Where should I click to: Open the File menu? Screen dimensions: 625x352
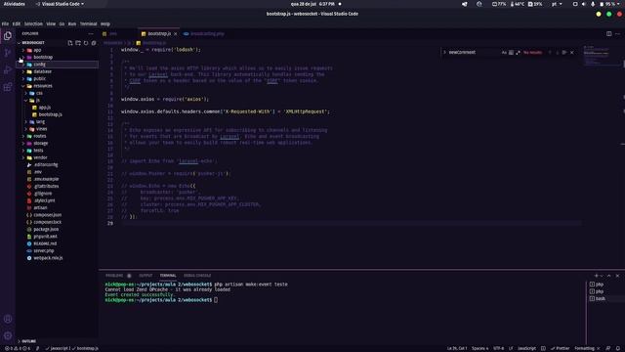pos(5,23)
